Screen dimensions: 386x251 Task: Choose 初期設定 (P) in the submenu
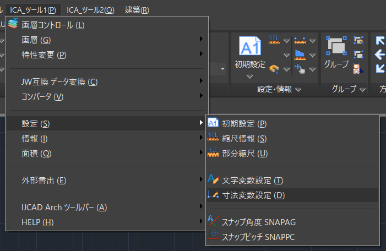tap(292, 123)
